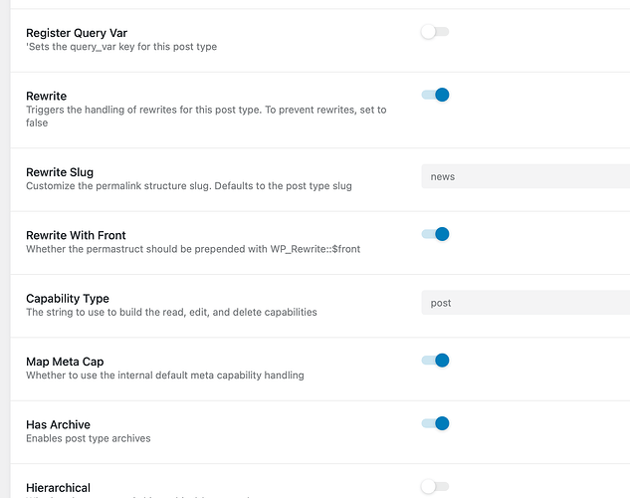630x498 pixels.
Task: Turn off the Rewrite toggle
Action: [435, 95]
